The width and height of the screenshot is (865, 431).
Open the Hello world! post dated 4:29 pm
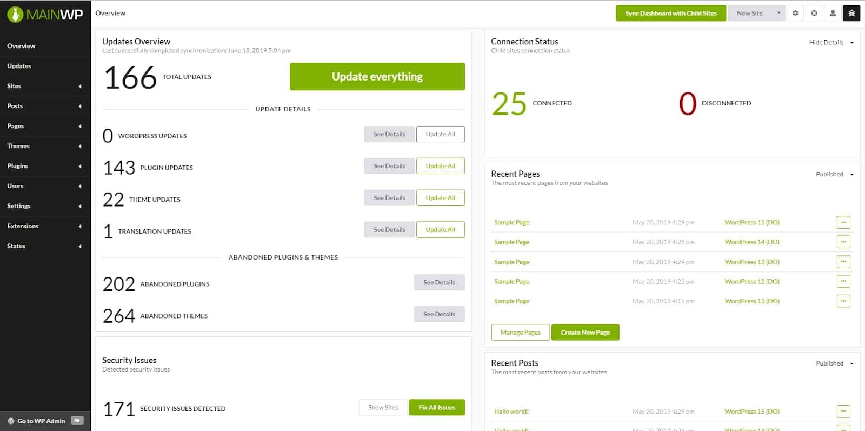click(x=511, y=412)
